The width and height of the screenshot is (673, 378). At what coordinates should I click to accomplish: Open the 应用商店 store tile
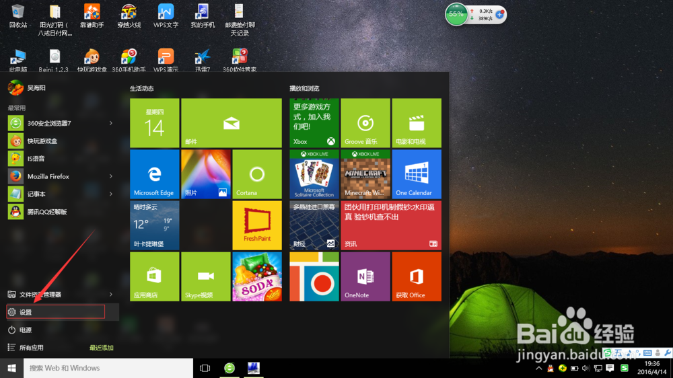point(155,276)
